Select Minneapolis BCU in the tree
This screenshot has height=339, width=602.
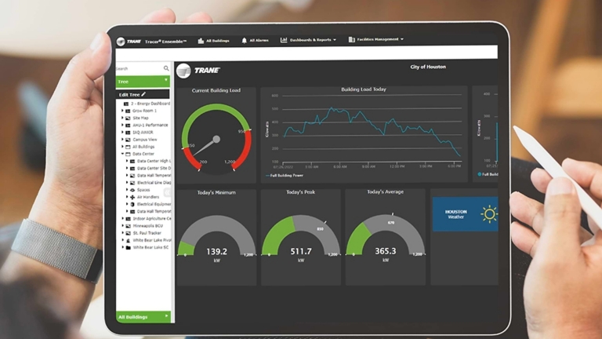[150, 226]
